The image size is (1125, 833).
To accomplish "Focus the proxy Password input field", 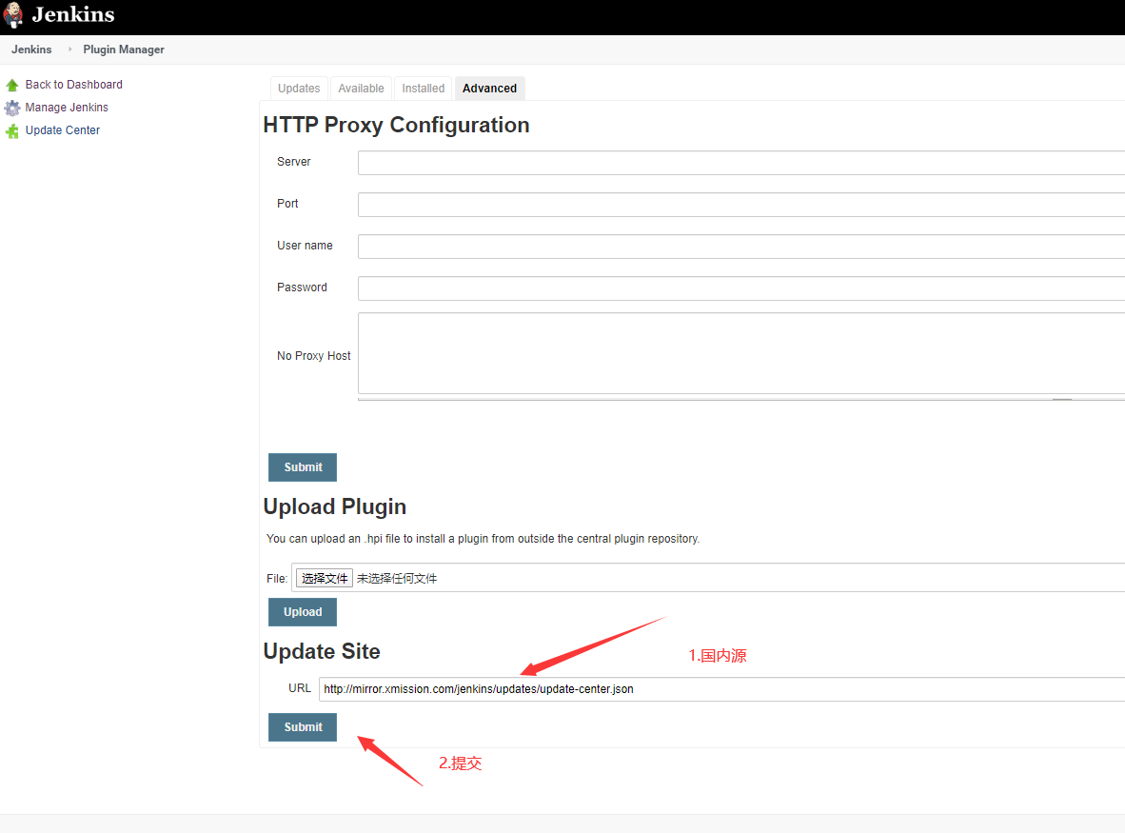I will [x=741, y=288].
